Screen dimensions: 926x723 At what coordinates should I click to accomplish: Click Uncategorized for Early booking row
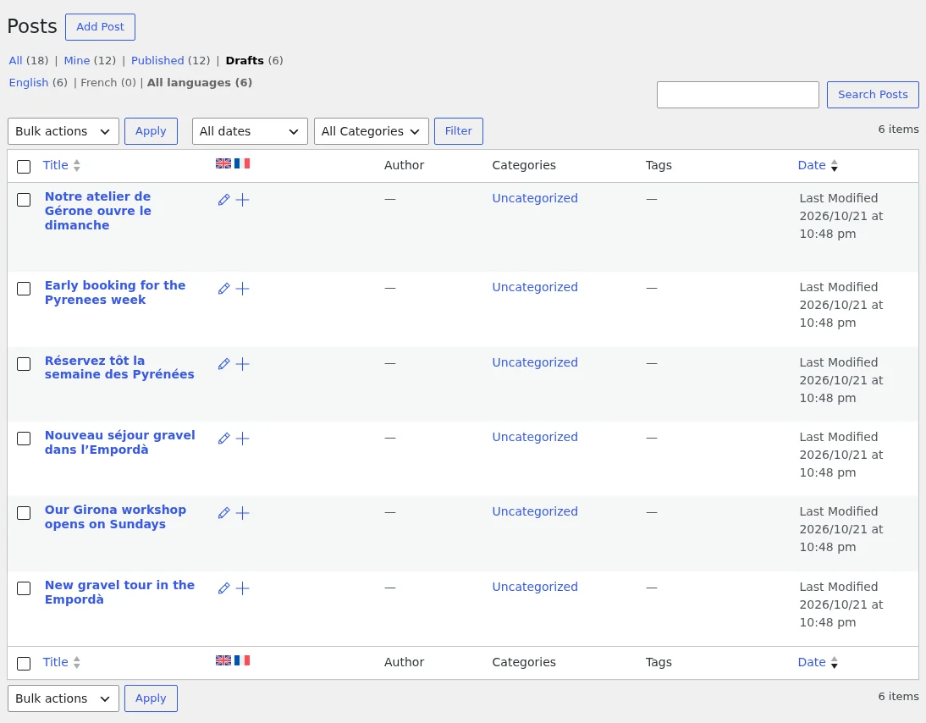[x=535, y=287]
